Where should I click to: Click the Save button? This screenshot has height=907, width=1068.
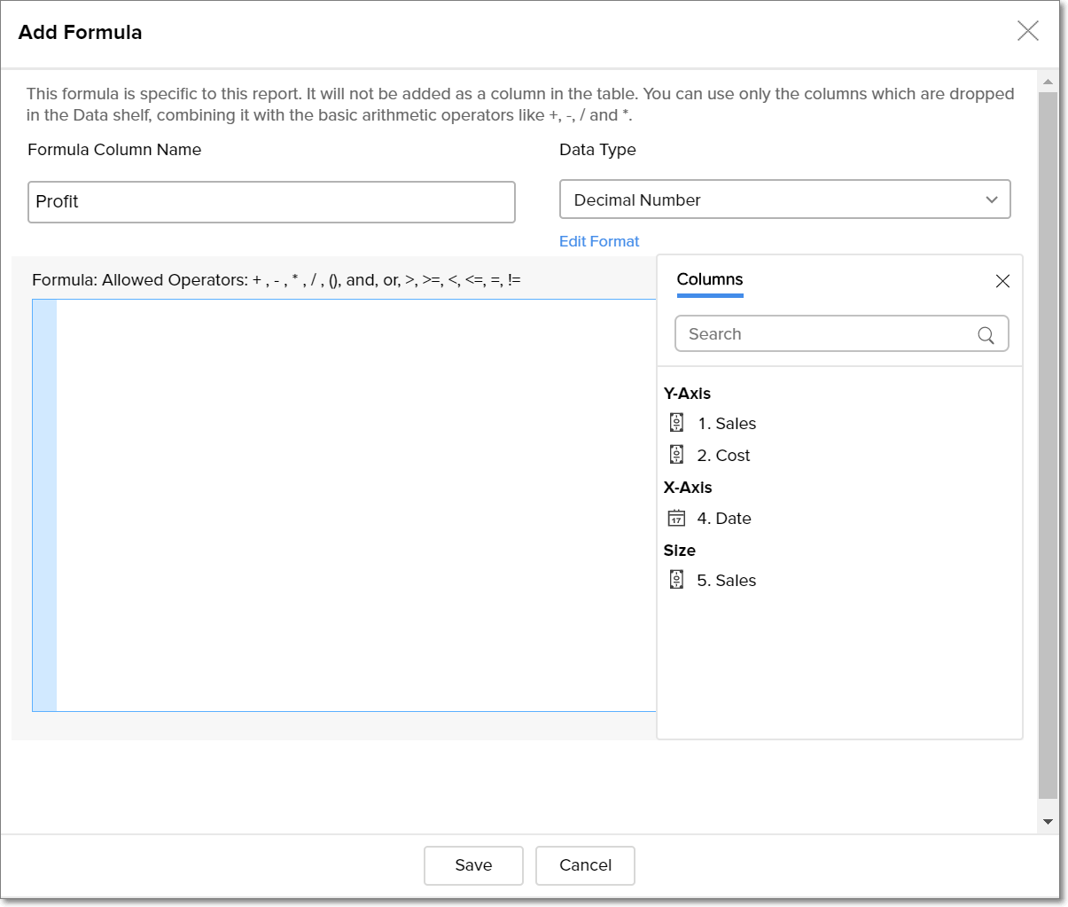coord(473,865)
